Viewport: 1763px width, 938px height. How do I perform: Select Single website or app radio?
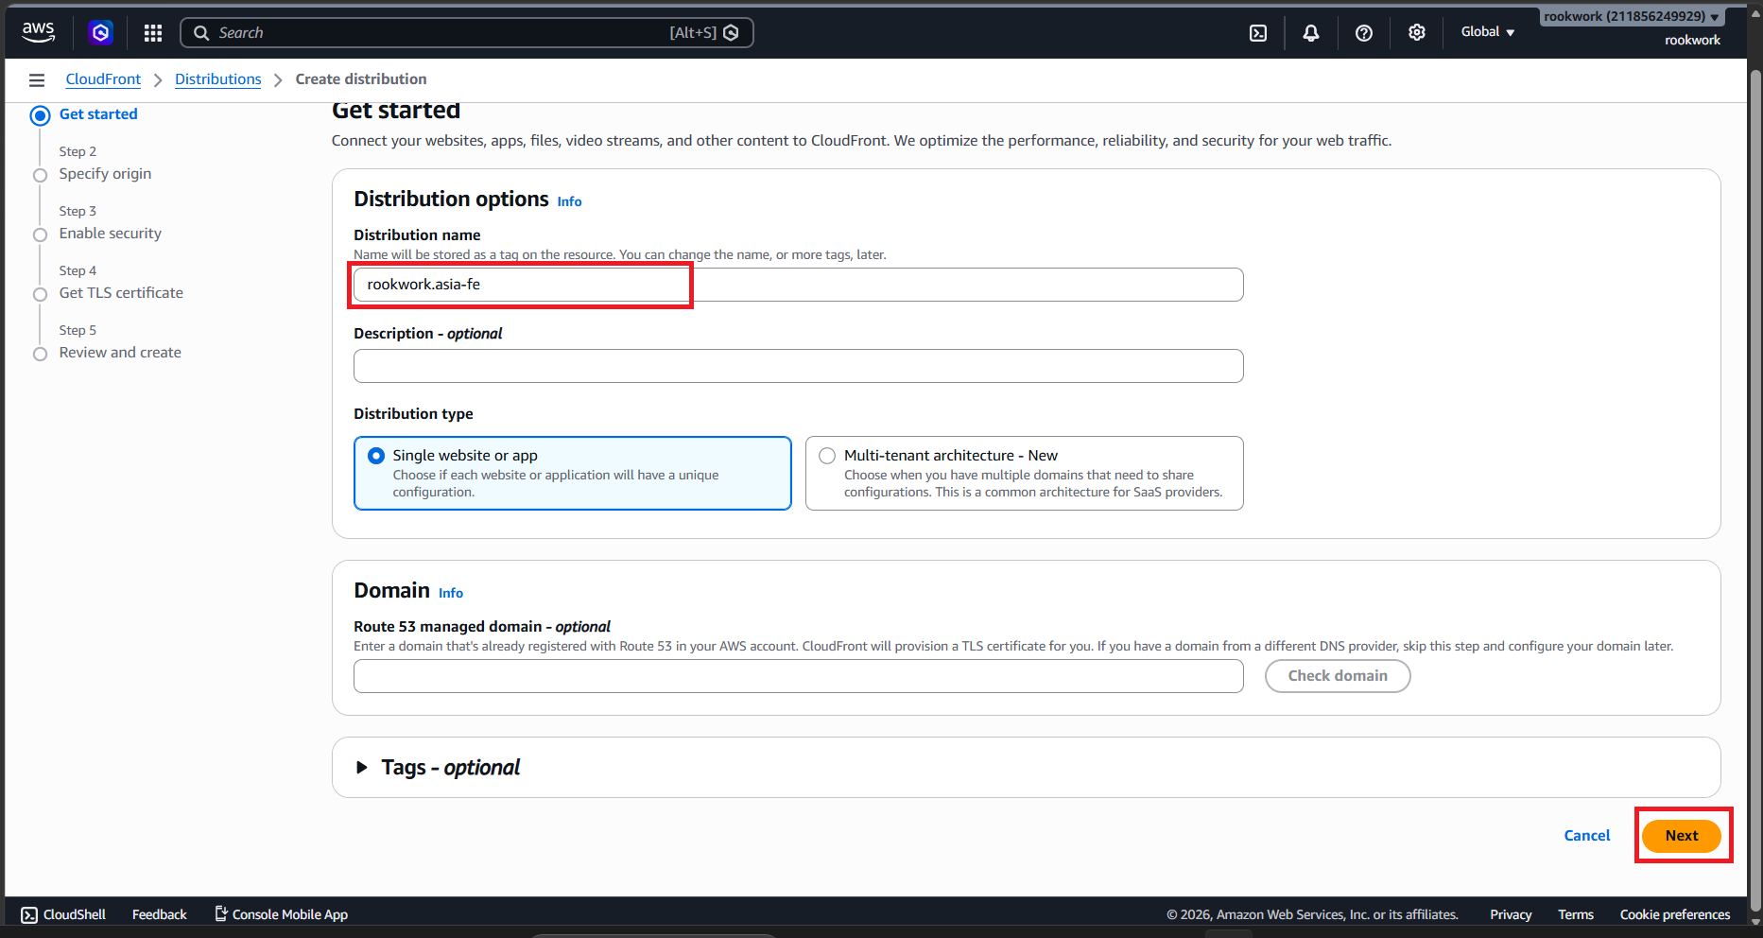[x=376, y=456]
